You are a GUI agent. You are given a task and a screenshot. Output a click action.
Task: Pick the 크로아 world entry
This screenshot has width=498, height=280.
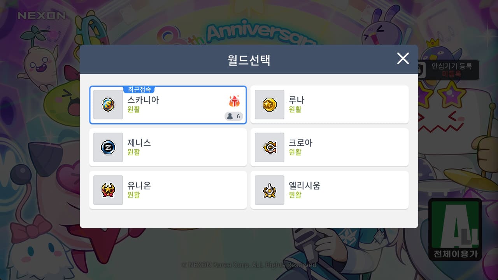pyautogui.click(x=330, y=147)
